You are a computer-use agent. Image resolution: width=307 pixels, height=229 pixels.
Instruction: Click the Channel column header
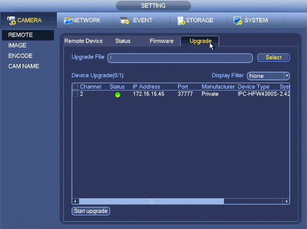(91, 87)
